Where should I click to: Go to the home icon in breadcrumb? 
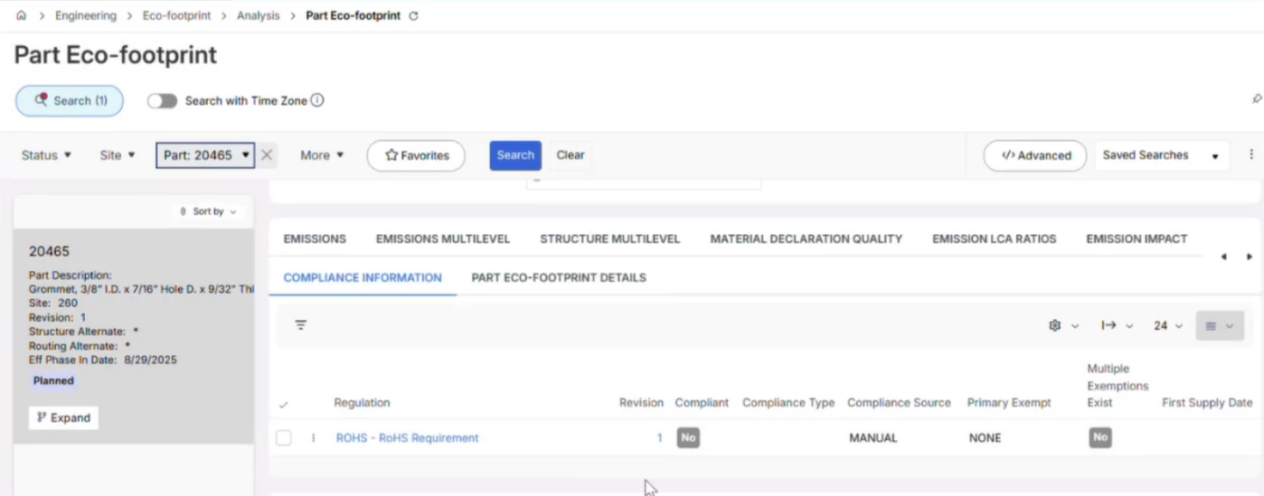coord(21,16)
